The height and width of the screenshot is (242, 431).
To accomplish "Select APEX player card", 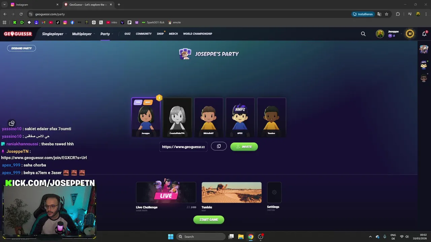I will (240, 117).
